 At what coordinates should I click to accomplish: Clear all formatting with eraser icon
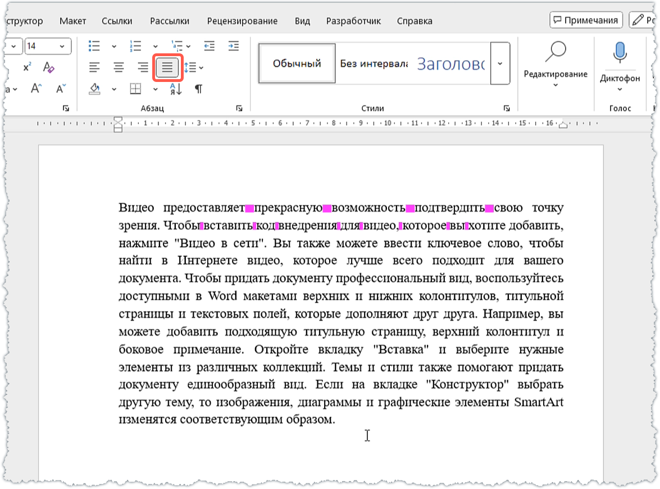(x=48, y=67)
